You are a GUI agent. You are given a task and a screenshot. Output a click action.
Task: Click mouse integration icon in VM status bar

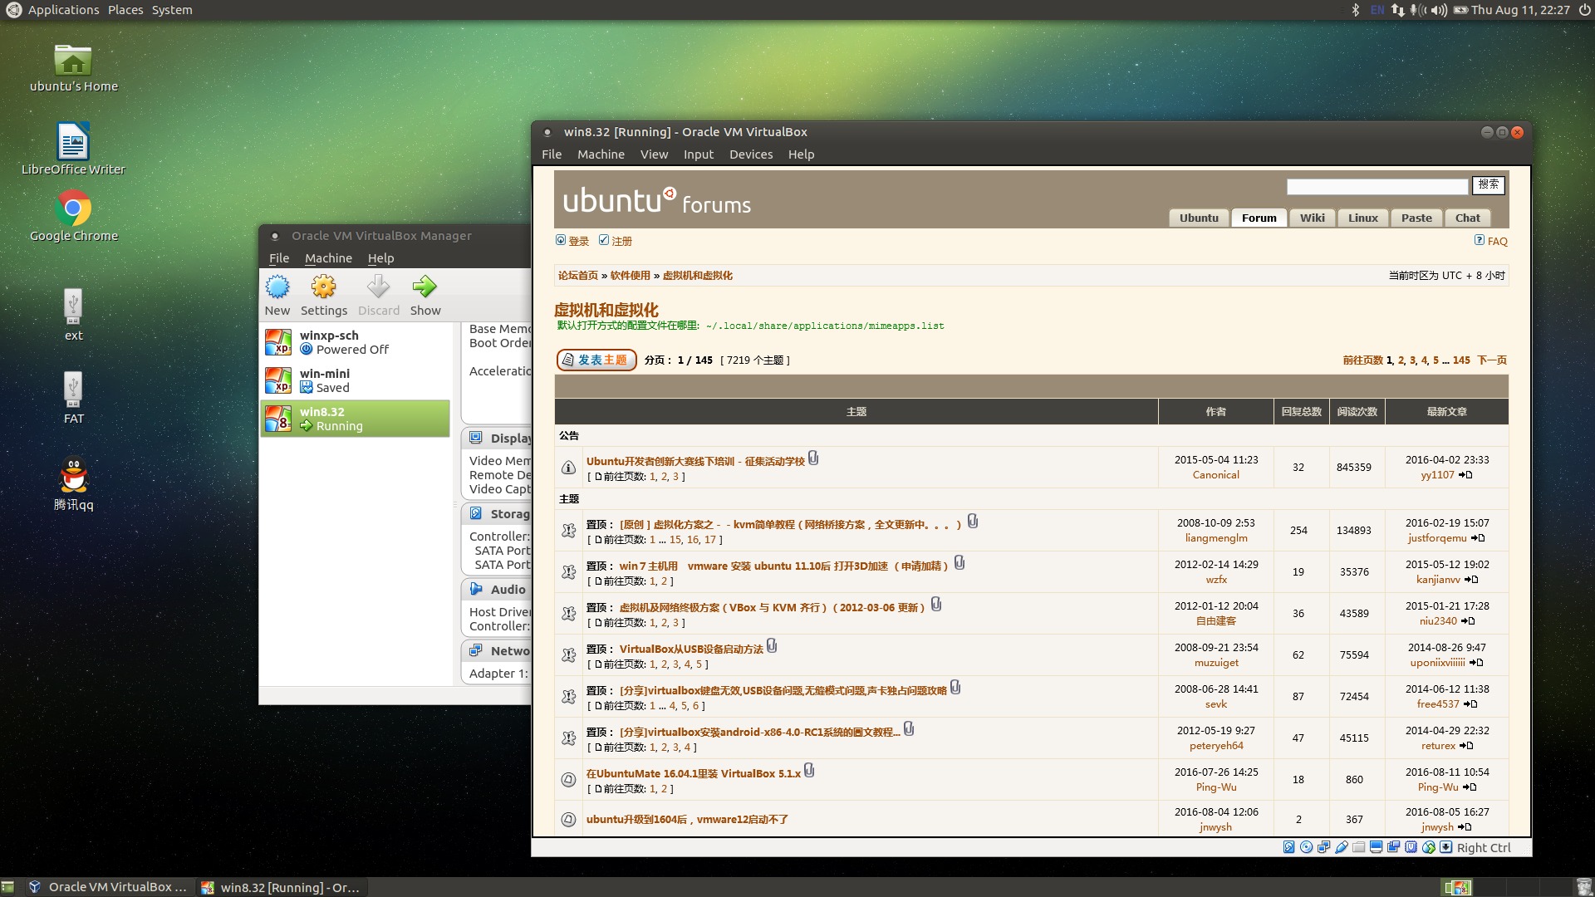click(1428, 847)
